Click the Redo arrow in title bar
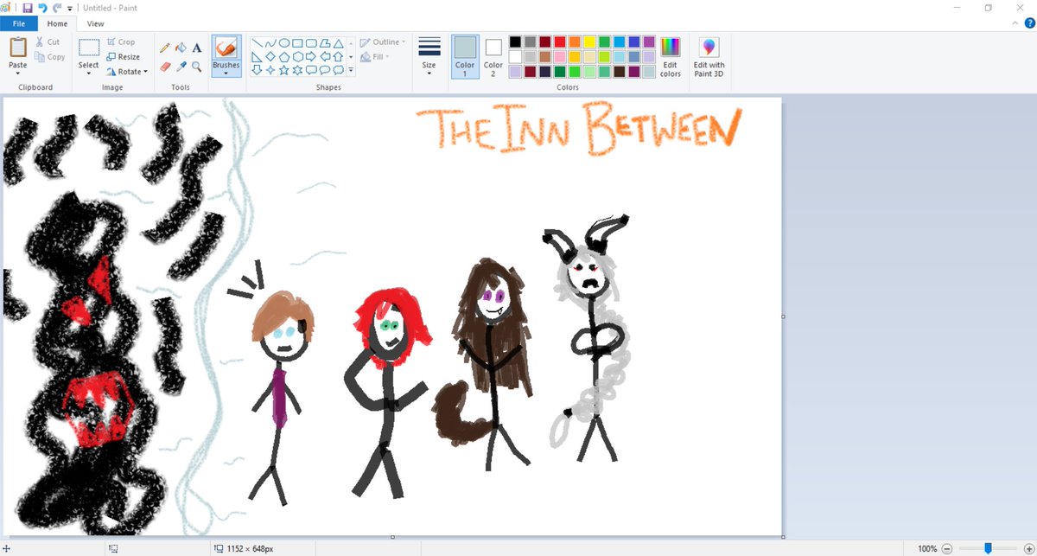1037x556 pixels. (x=57, y=8)
